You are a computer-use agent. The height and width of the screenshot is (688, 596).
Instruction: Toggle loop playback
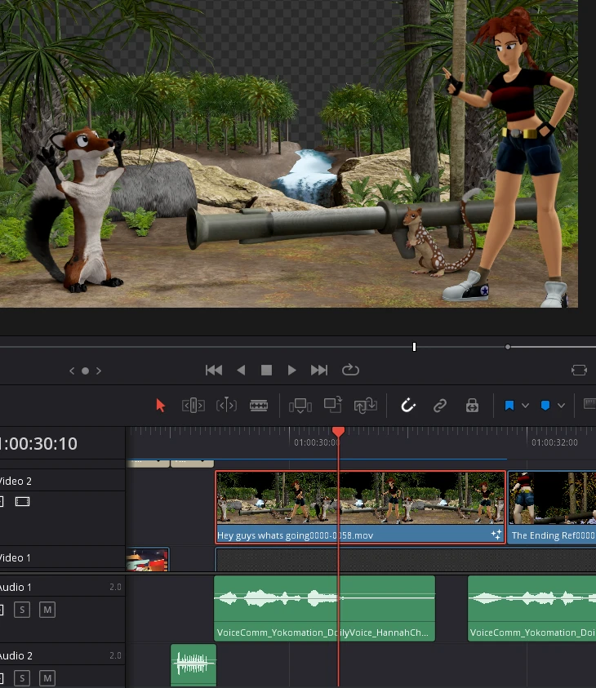350,370
